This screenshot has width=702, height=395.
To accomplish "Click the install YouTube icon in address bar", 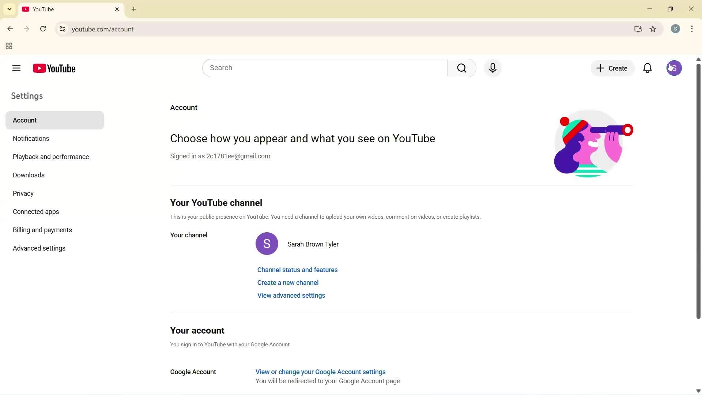I will (x=638, y=29).
